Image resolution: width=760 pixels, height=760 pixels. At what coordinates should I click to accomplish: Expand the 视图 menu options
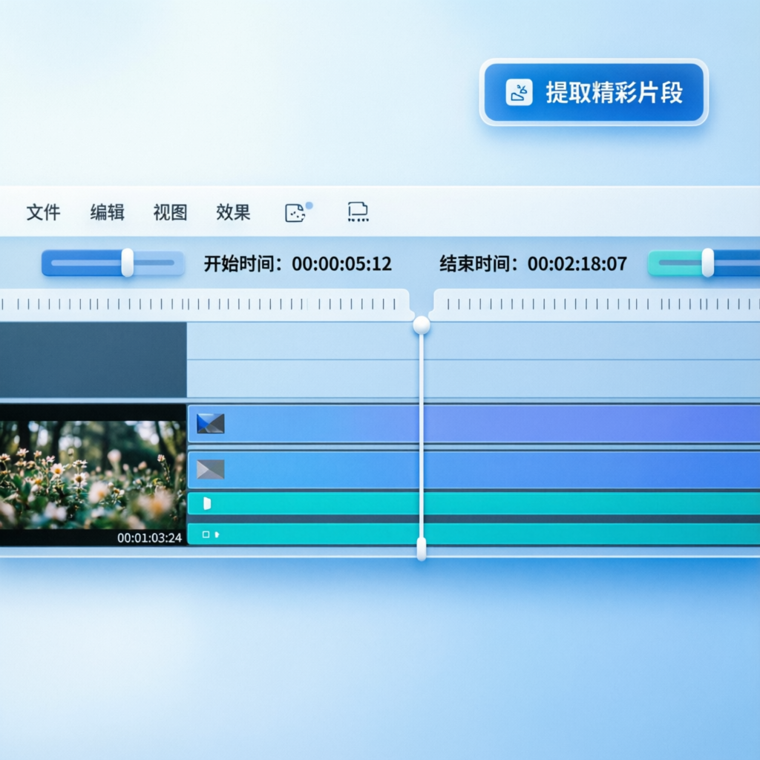click(x=171, y=213)
